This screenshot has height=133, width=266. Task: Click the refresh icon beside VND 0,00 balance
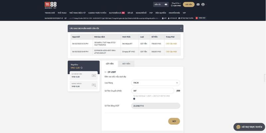pos(82,68)
